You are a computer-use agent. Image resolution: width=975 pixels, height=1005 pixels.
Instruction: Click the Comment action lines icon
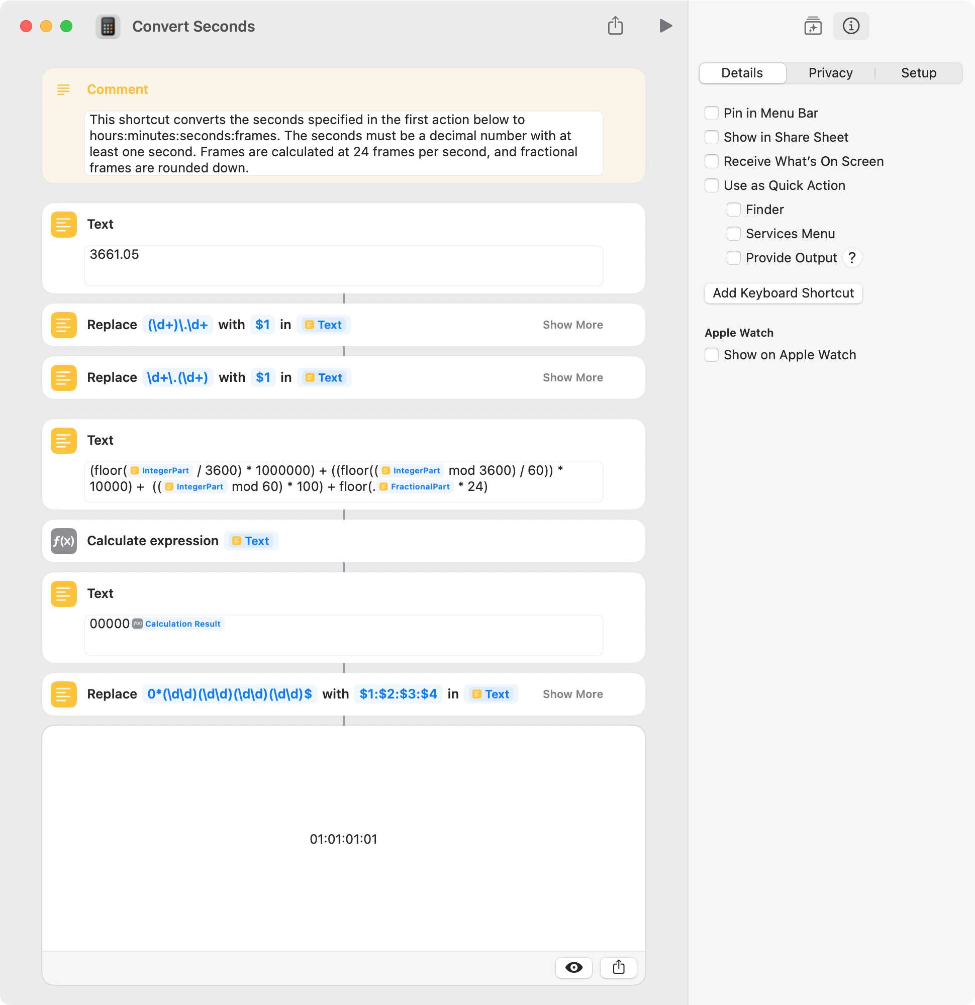click(64, 90)
